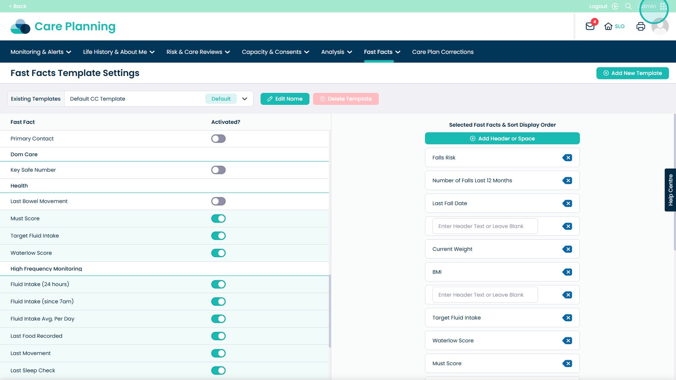Expand the Monitoring & Alerts menu
This screenshot has height=380, width=676.
click(41, 52)
